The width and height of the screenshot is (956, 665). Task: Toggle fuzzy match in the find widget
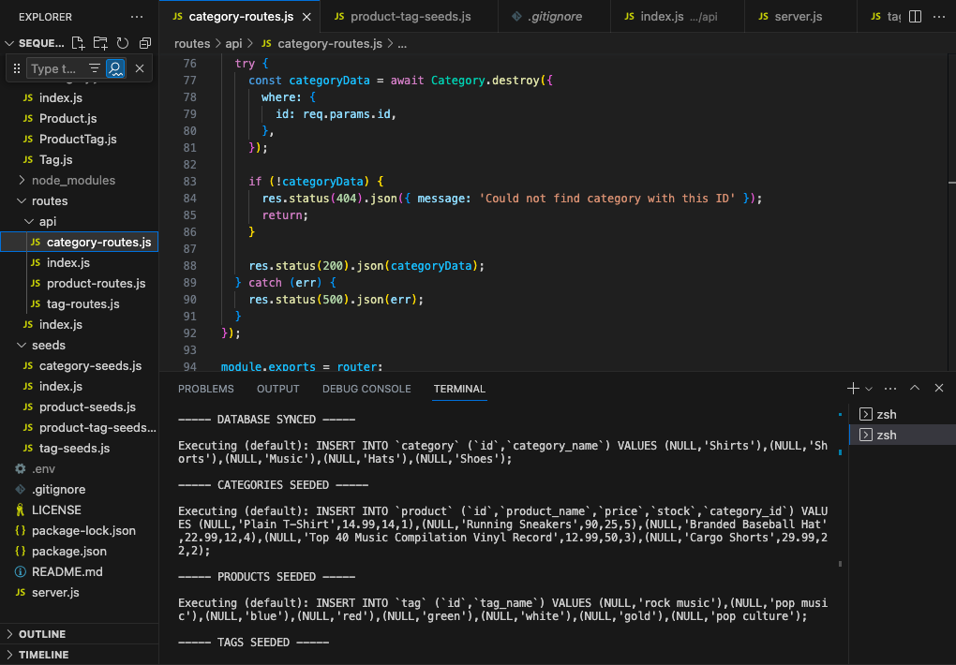(x=114, y=68)
